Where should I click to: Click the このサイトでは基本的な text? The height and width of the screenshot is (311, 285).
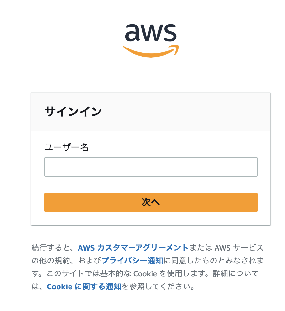pyautogui.click(x=89, y=273)
